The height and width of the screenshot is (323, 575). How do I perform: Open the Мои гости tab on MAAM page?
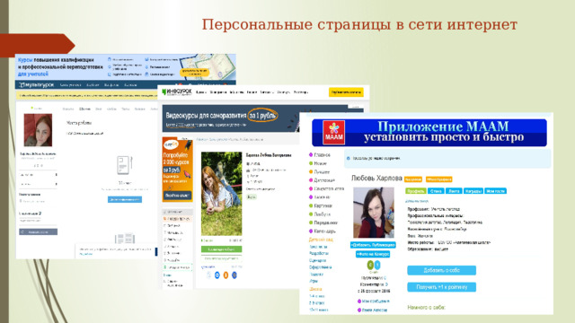495,191
